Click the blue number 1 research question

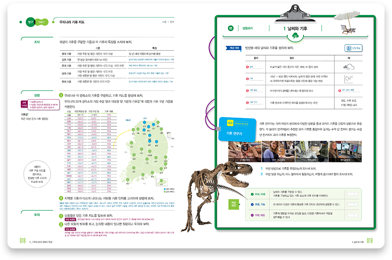pyautogui.click(x=288, y=169)
